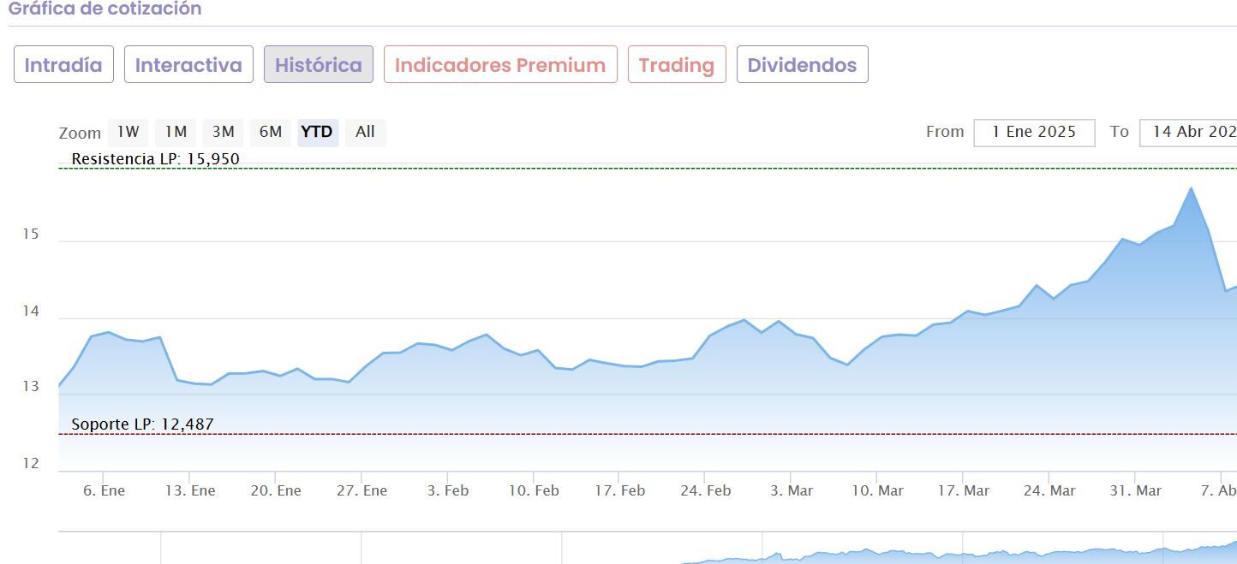Screen dimensions: 1237x564
Task: Click the To date field
Action: click(1191, 133)
